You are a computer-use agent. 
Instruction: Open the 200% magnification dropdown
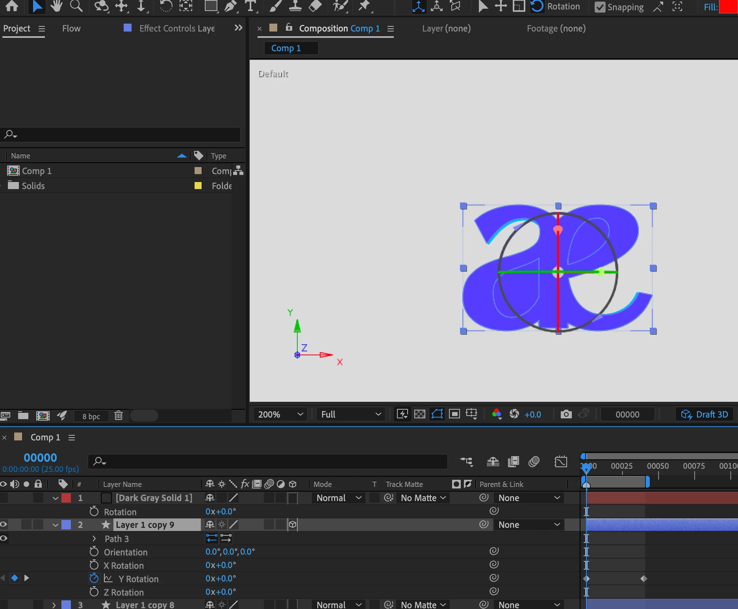(280, 414)
